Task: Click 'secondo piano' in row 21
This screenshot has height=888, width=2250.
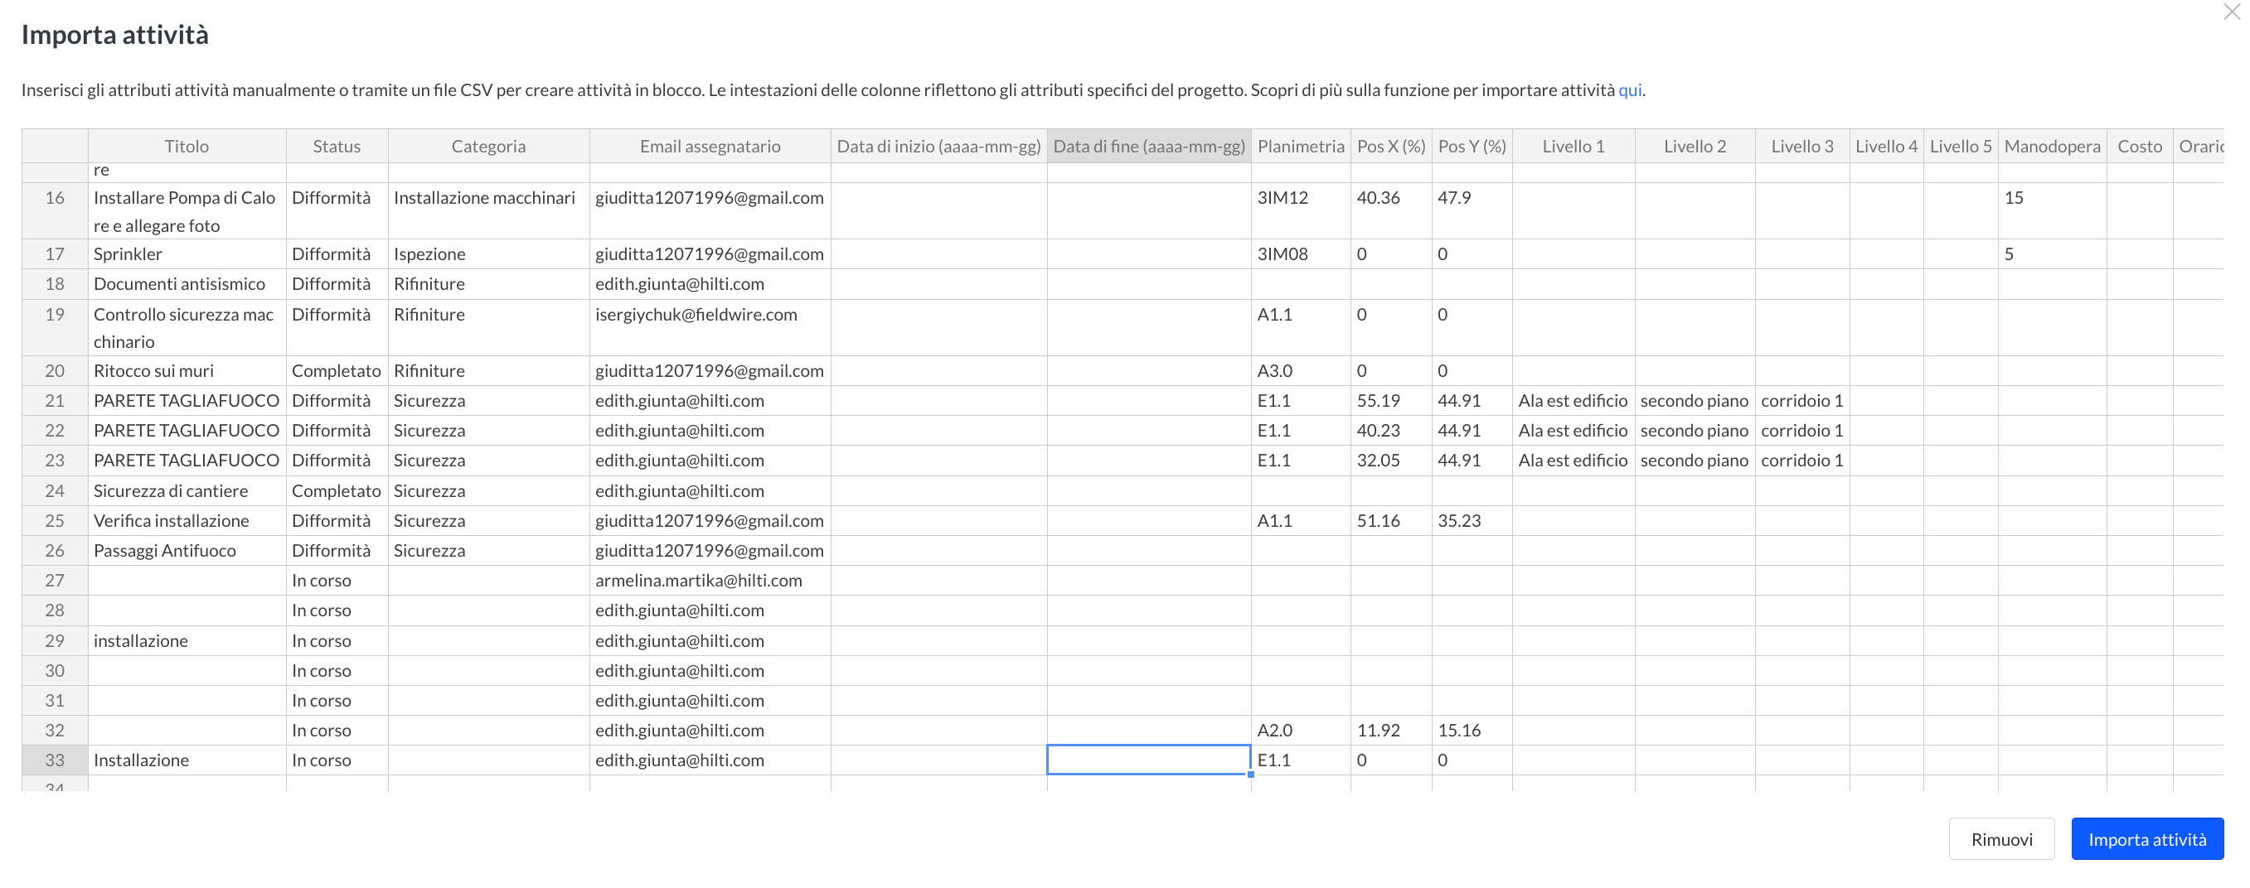Action: tap(1695, 400)
